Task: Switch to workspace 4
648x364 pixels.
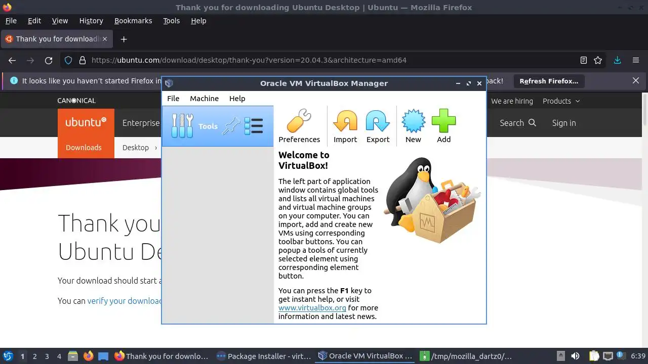Action: [x=59, y=356]
